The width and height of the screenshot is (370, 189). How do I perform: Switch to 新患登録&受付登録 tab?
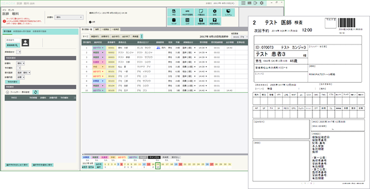coord(22,31)
